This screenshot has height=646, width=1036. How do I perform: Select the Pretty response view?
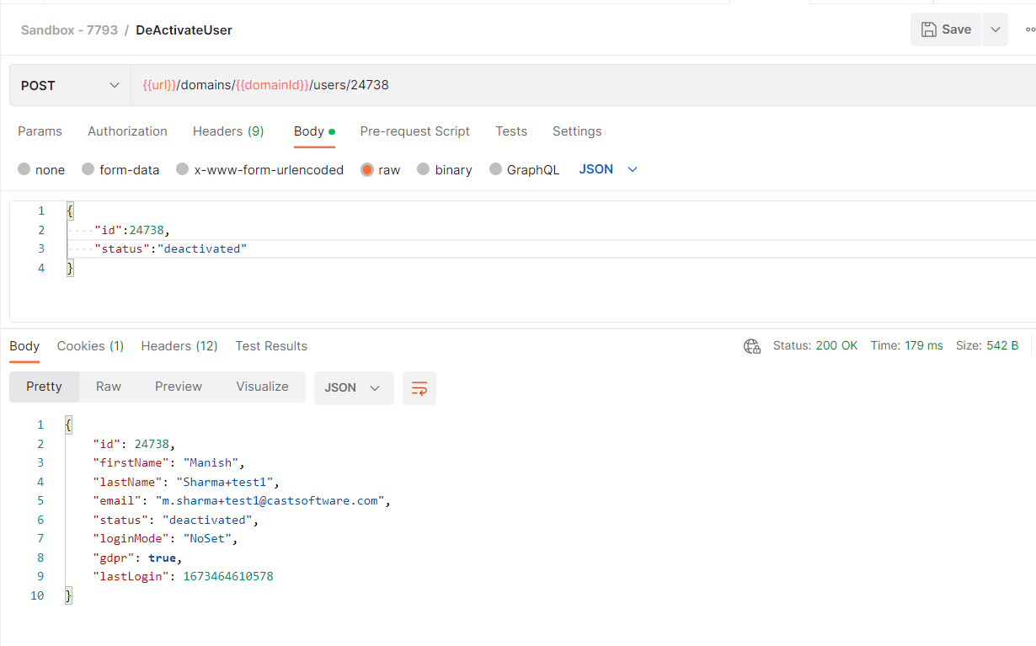pos(44,387)
